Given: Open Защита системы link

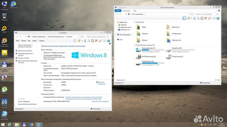Looking at the screenshot, I should (x=24, y=58).
